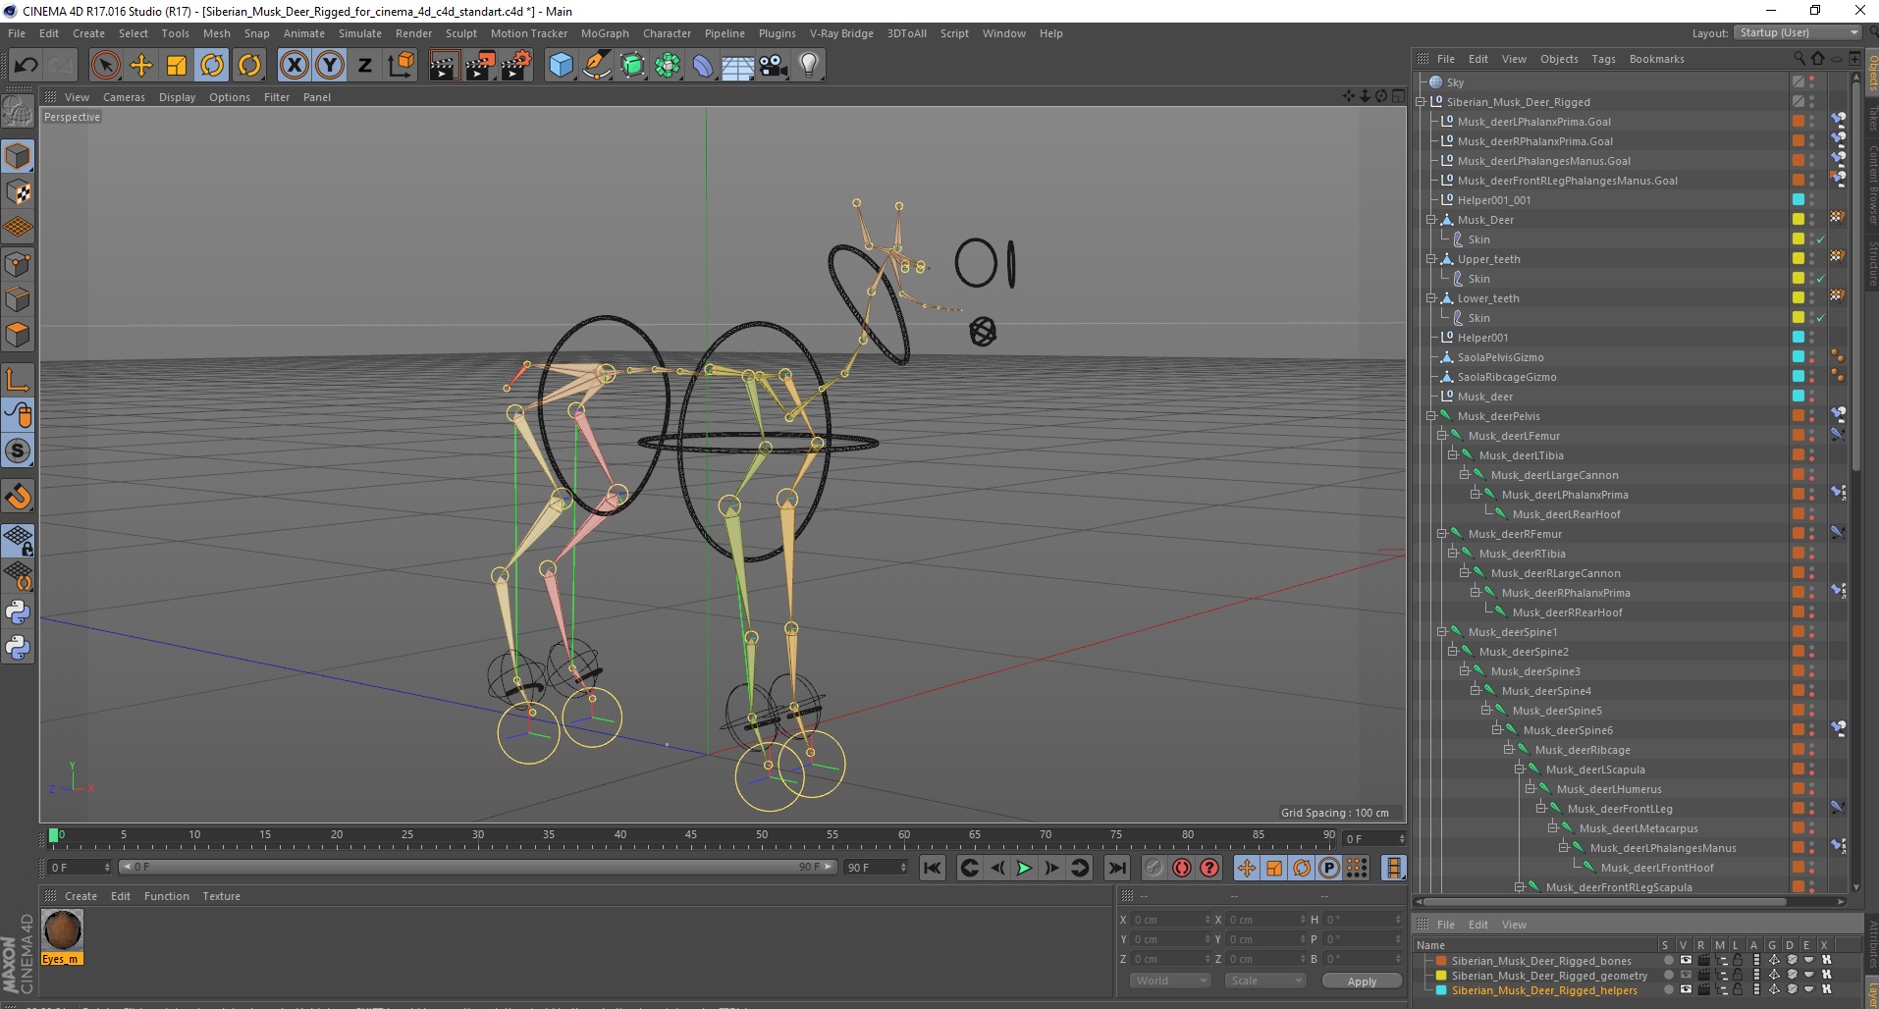
Task: Collapse the Musk_deerRFemur joint
Action: (x=1442, y=534)
